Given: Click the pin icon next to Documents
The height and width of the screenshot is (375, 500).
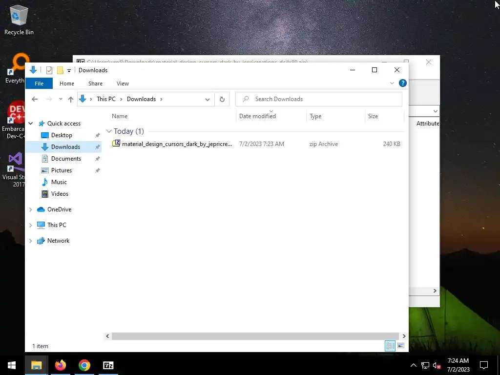Looking at the screenshot, I should [98, 159].
